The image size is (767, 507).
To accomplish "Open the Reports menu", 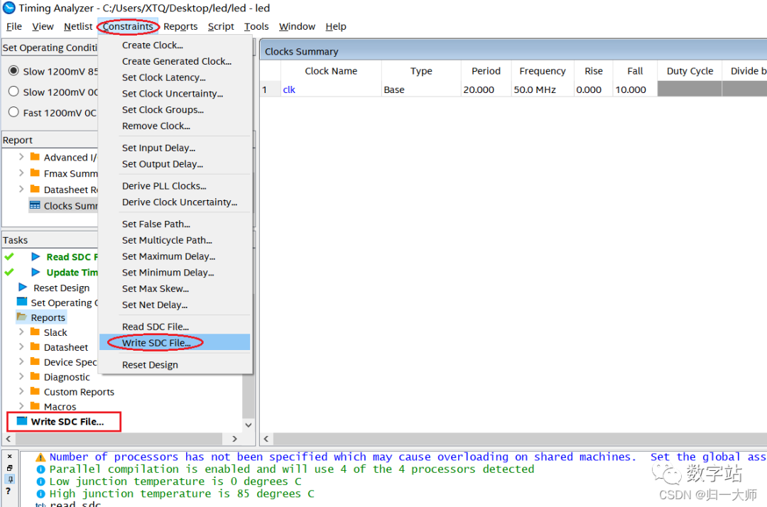I will coord(180,26).
